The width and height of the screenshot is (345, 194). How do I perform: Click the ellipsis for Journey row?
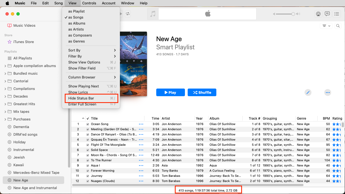(x=141, y=176)
